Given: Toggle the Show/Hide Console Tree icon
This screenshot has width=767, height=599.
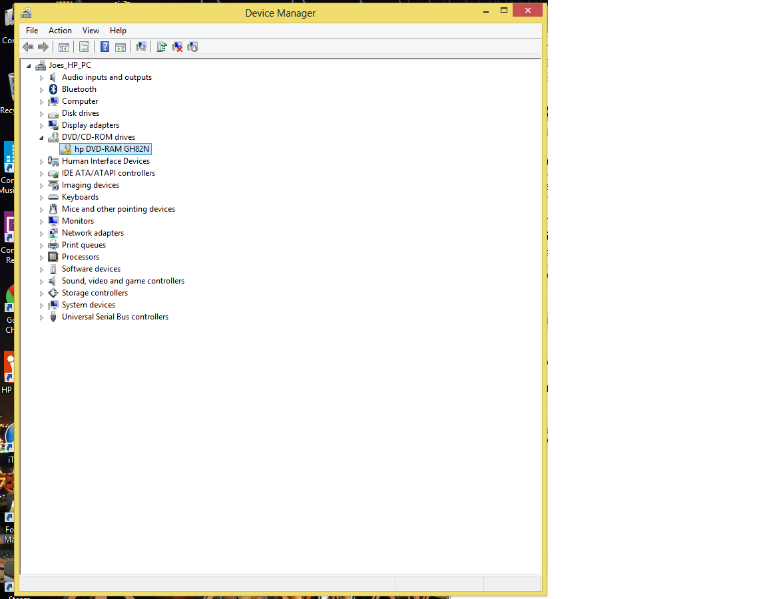Looking at the screenshot, I should tap(63, 47).
